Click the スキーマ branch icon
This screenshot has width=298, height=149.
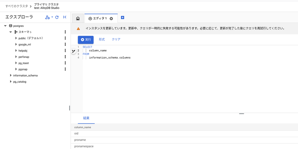pos(16,32)
